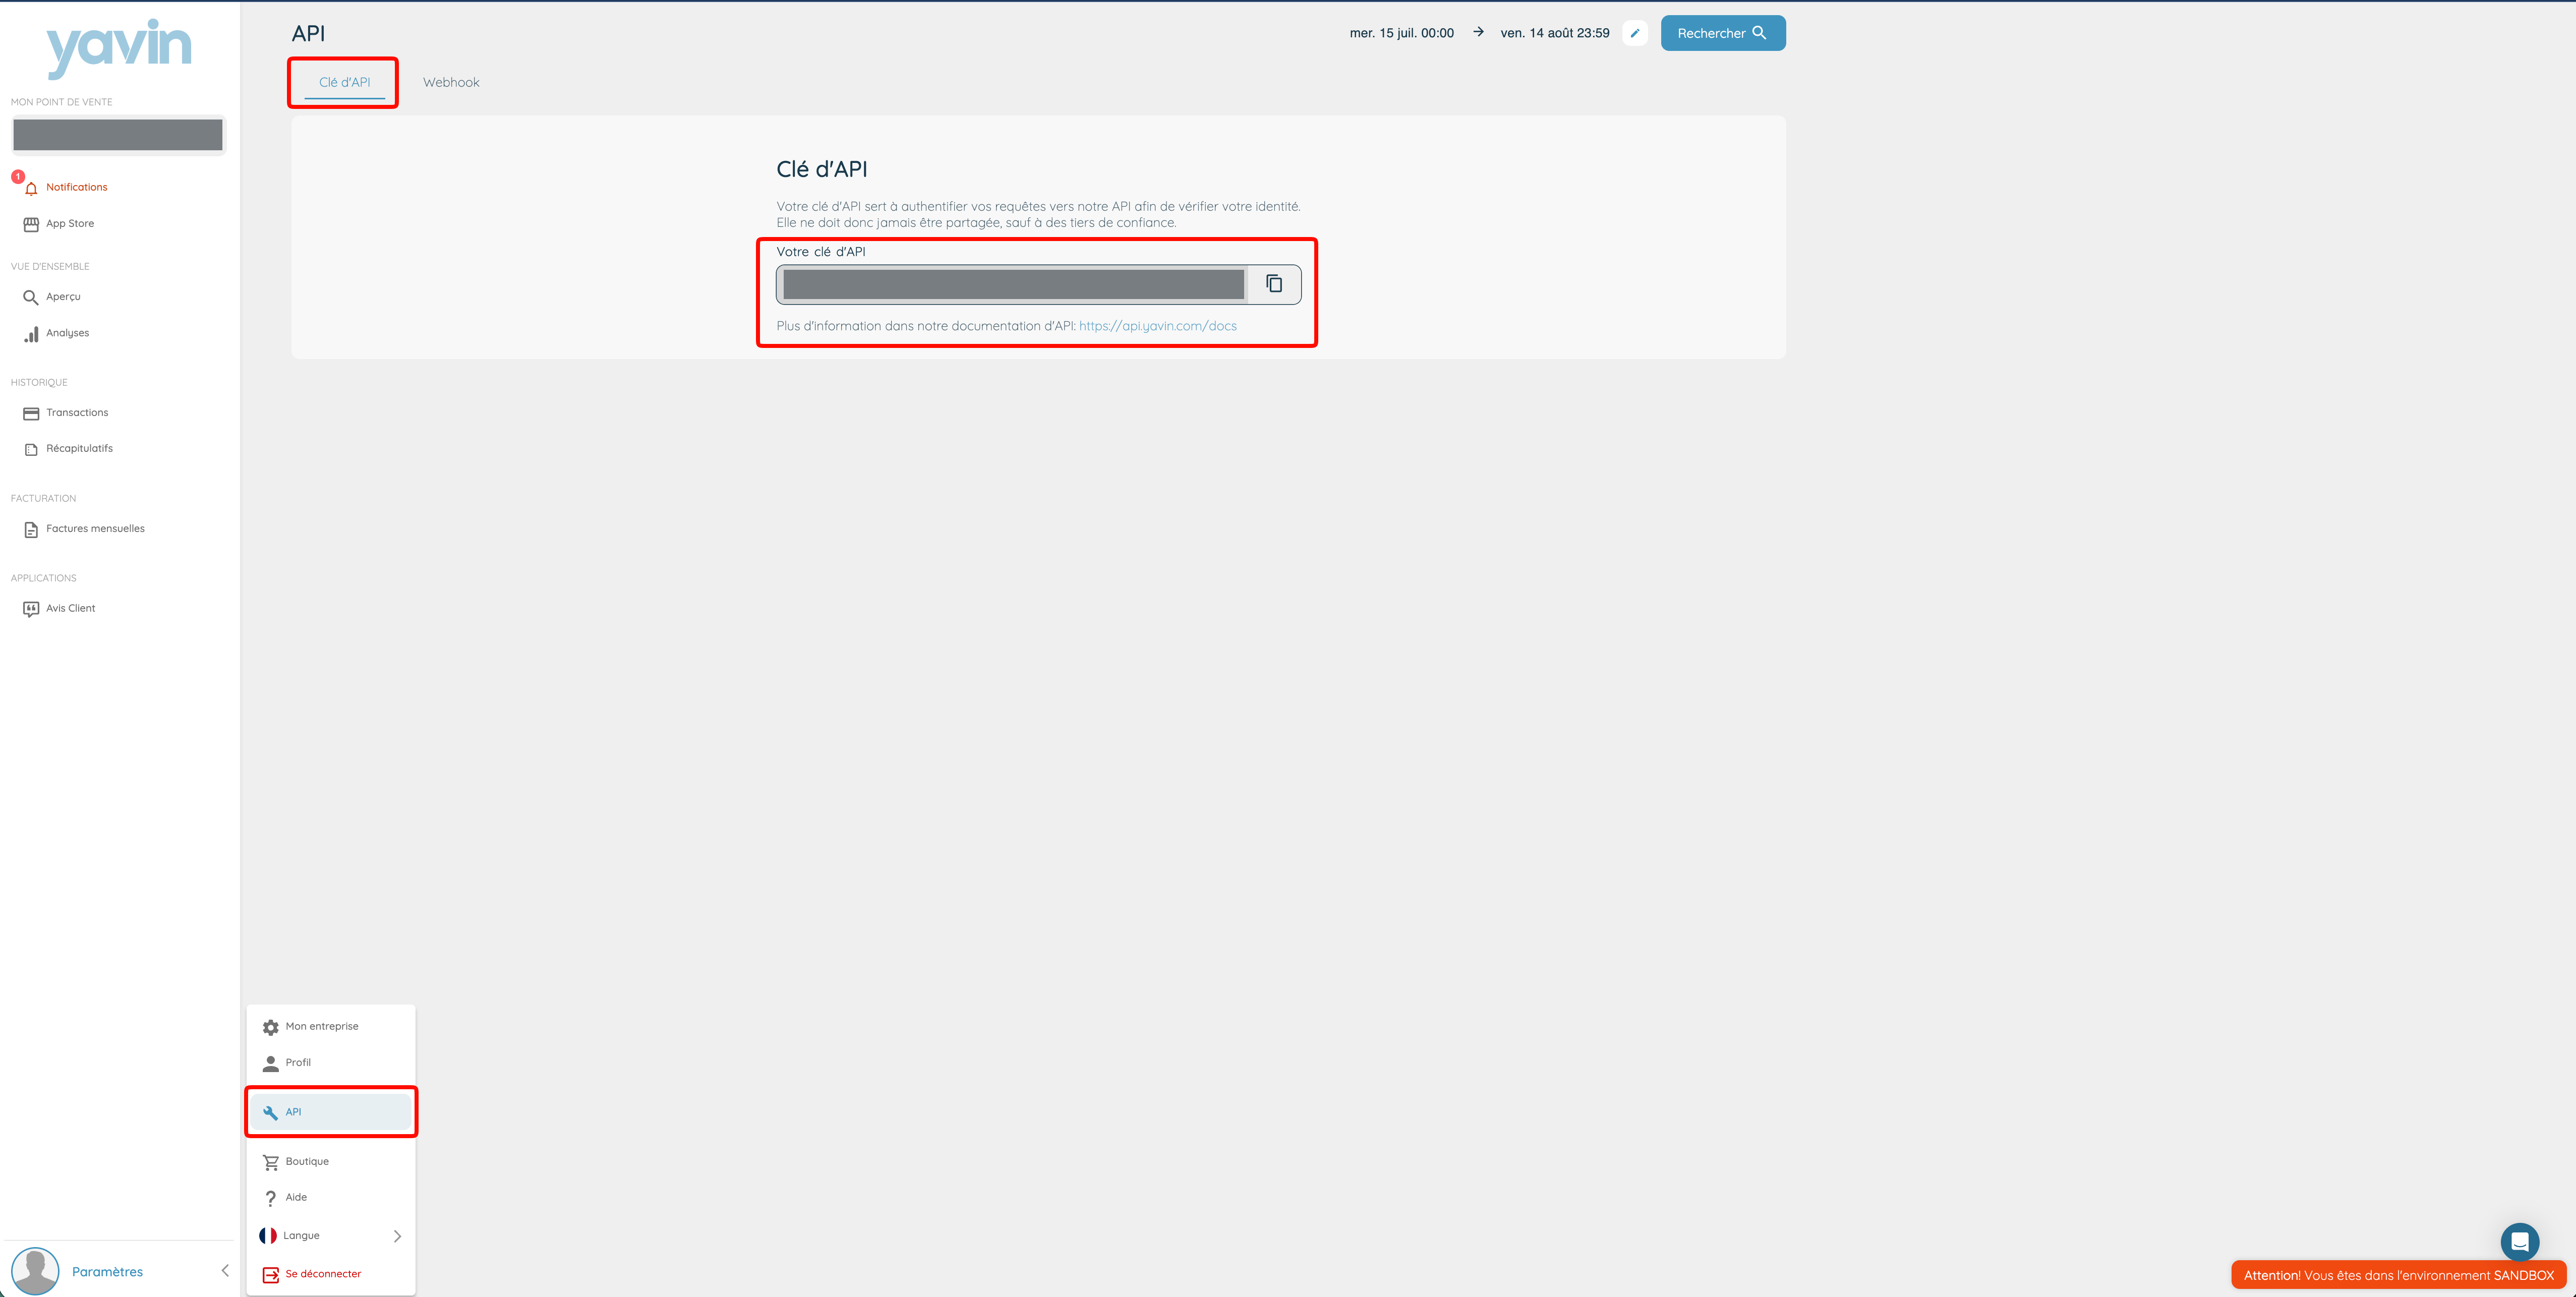Click the Rechercher button
2576x1297 pixels.
[x=1722, y=33]
